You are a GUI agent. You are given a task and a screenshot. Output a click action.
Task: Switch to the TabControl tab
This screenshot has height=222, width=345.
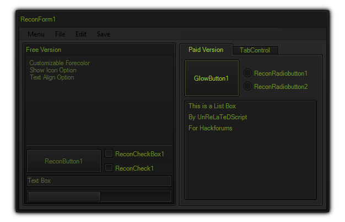[x=255, y=50]
